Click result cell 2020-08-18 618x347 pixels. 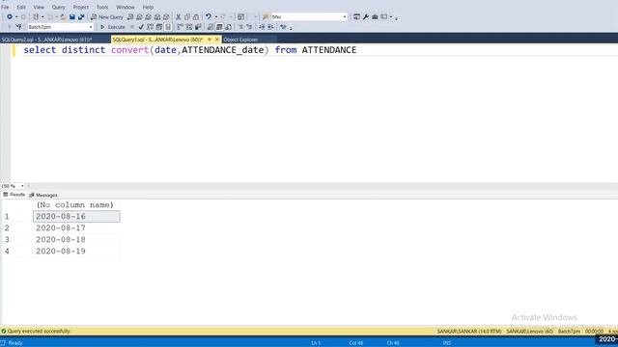click(x=76, y=240)
